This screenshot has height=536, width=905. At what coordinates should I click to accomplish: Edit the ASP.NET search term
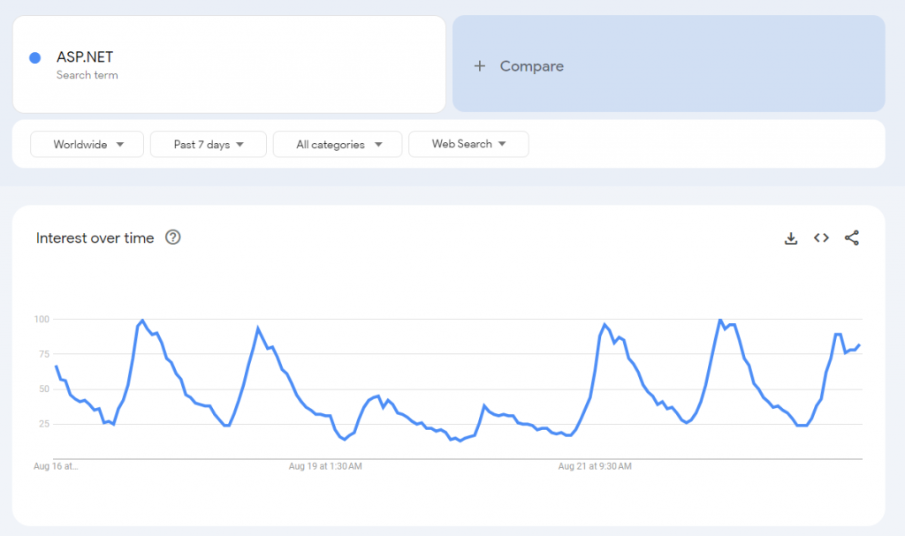[85, 57]
